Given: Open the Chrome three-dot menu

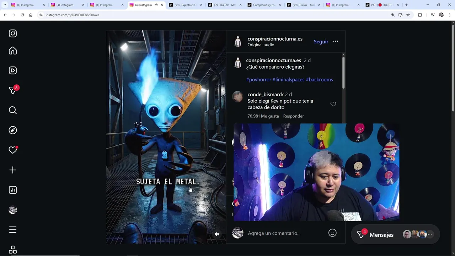Looking at the screenshot, I should 450,15.
